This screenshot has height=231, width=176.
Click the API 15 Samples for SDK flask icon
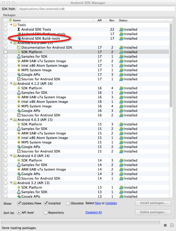click(19, 129)
